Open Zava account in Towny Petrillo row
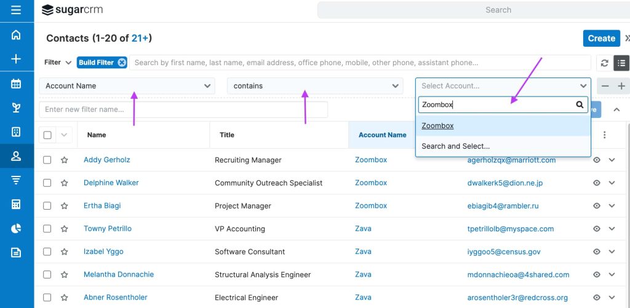This screenshot has height=308, width=630. pos(363,229)
